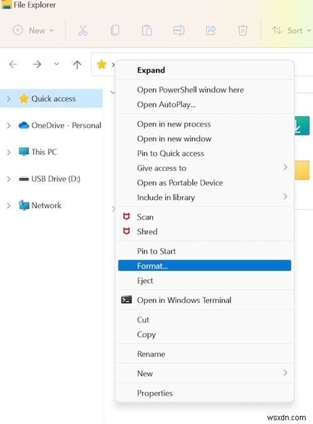This screenshot has width=313, height=424.
Task: Click the Cut scissors icon in toolbar
Action: 83,31
